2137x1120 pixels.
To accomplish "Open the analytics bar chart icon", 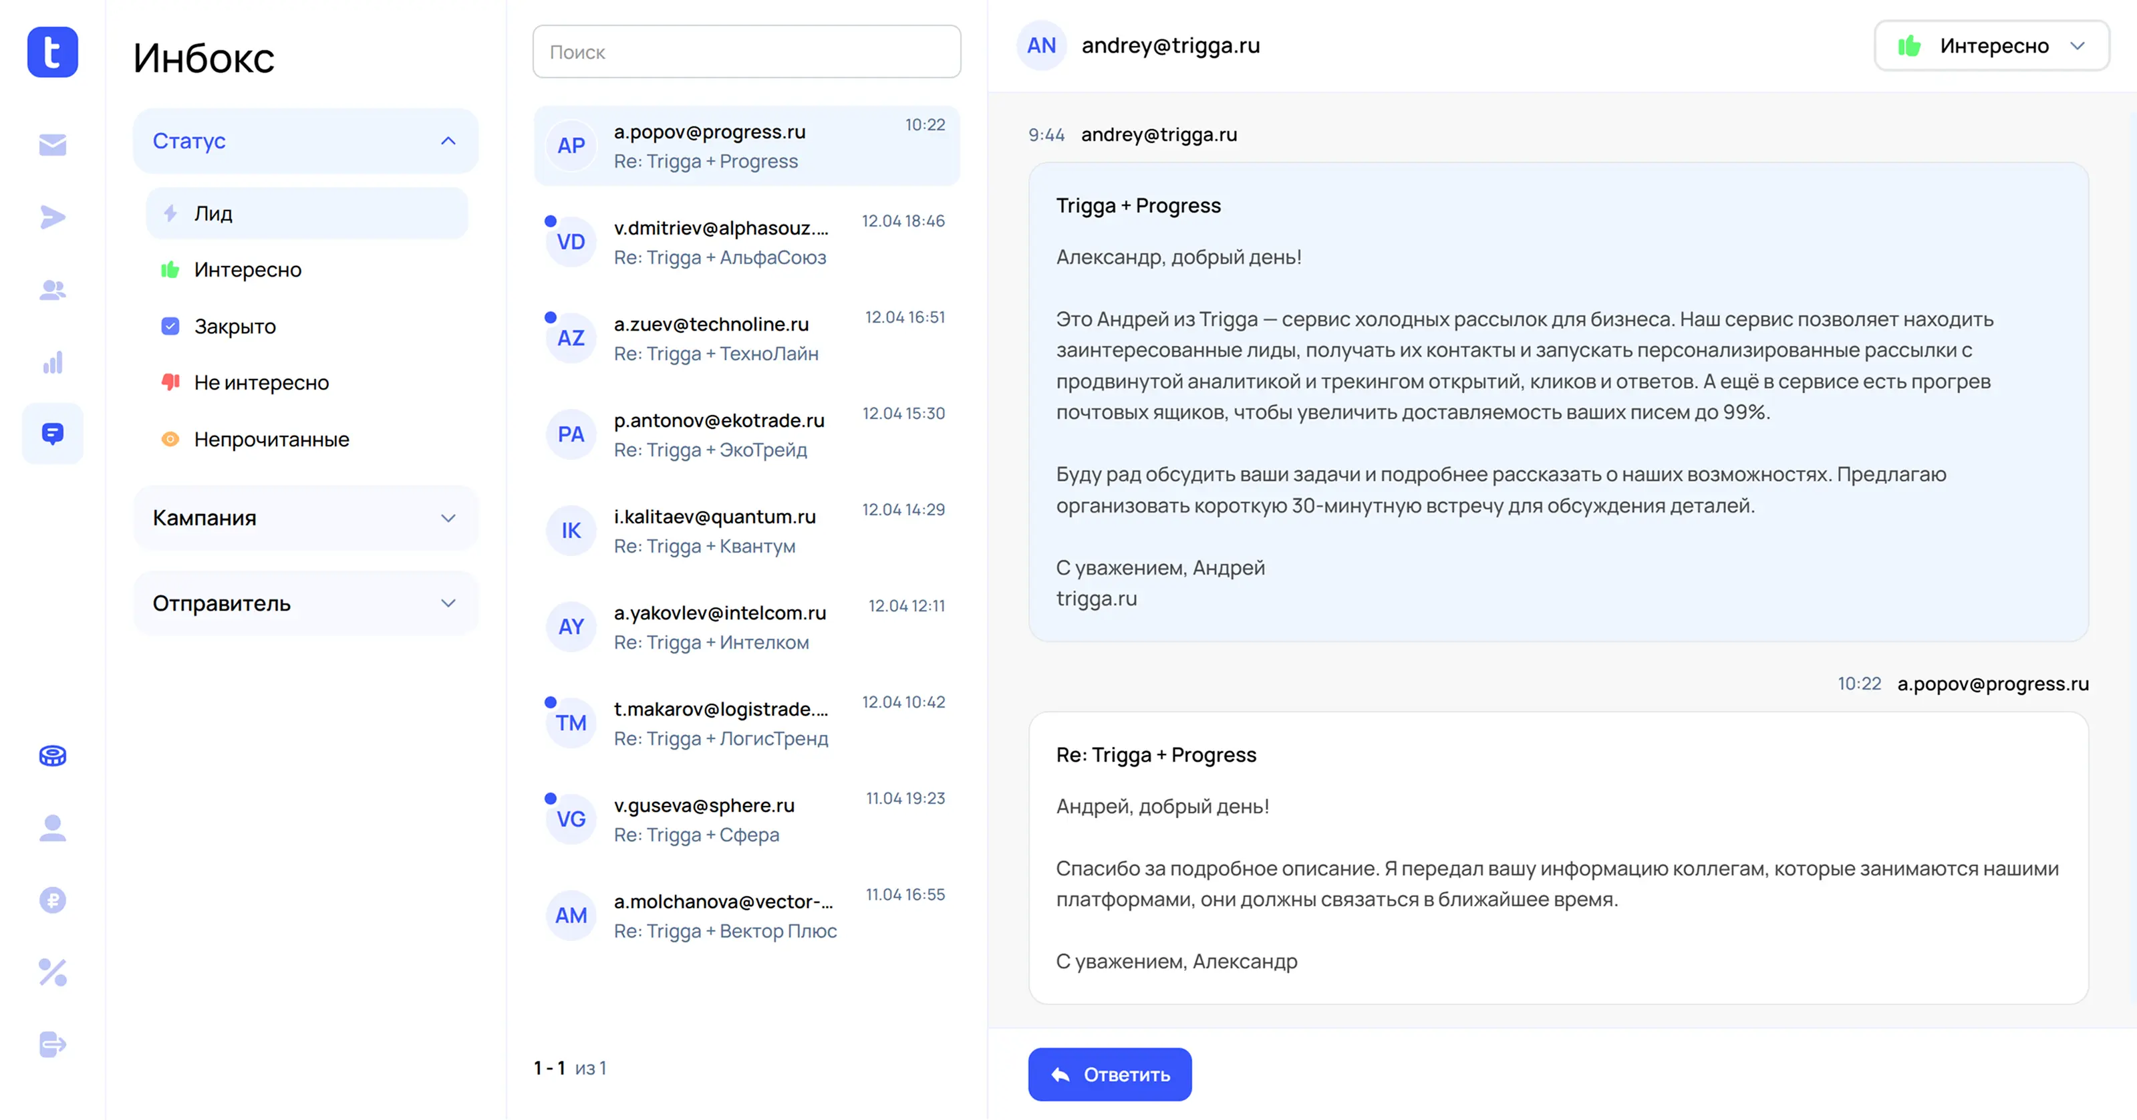I will 52,362.
